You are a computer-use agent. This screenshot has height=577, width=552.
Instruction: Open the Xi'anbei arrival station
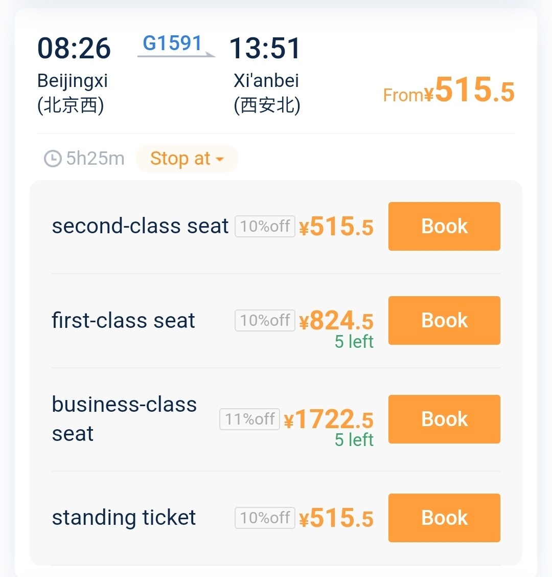click(x=267, y=93)
